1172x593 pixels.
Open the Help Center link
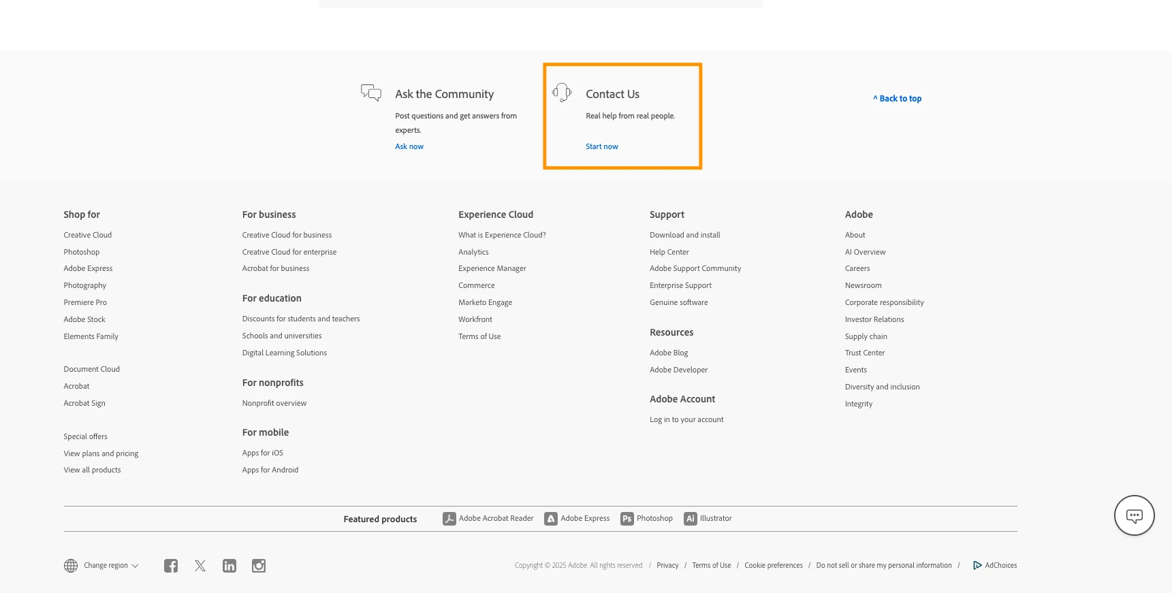pos(669,252)
